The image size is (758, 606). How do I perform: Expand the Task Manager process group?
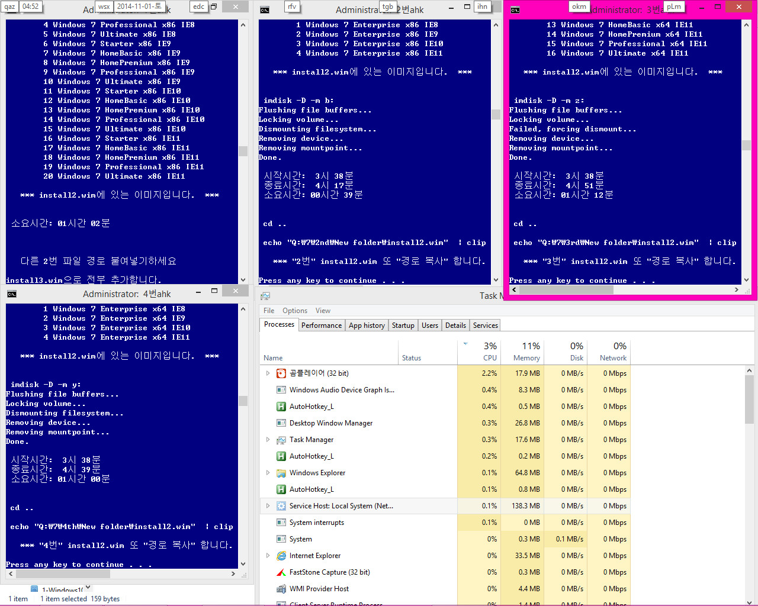[268, 440]
